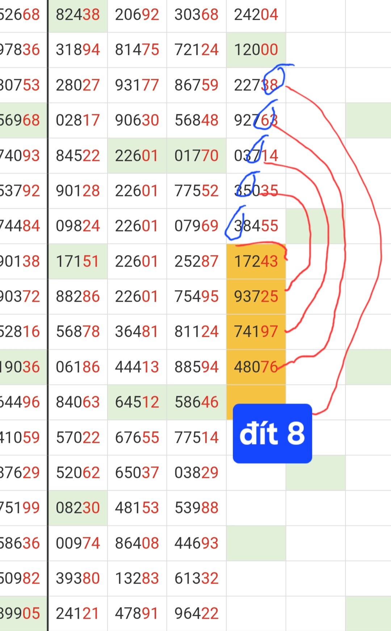Click the cell with number 96422
The image size is (391, 631).
(x=197, y=613)
